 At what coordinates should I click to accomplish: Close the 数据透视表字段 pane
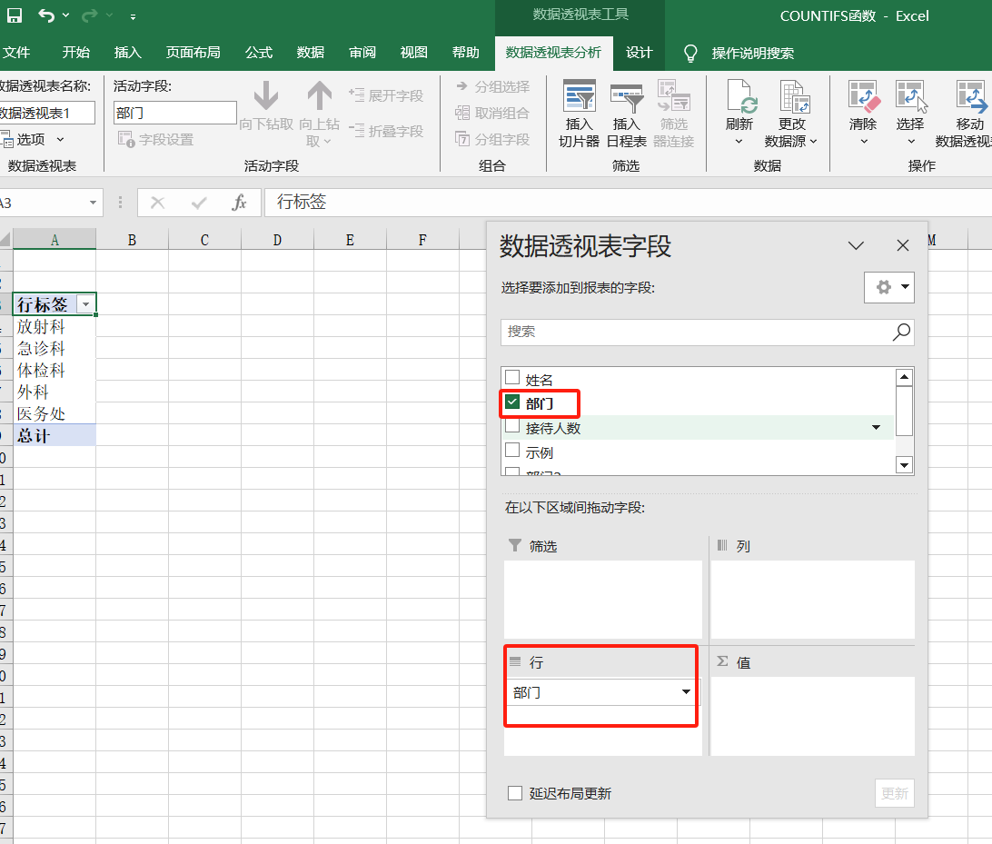tap(903, 245)
